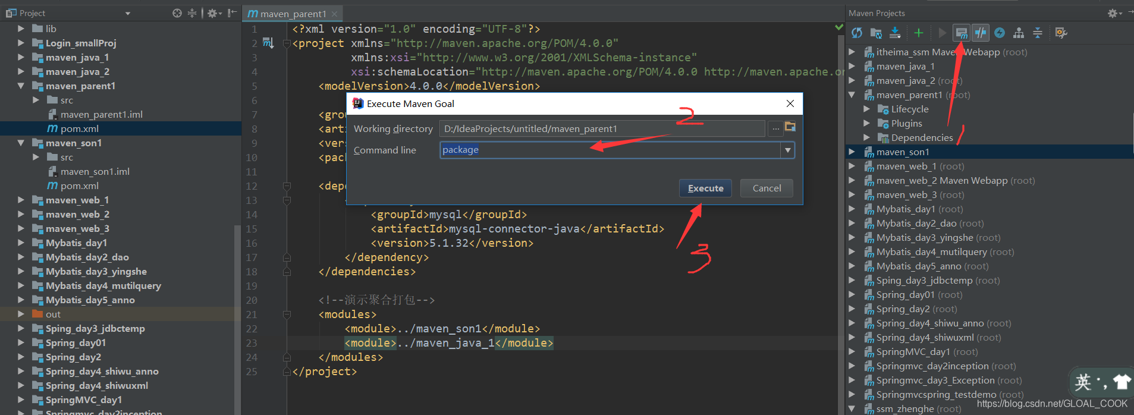Click the maven_java_1 module line in editor

click(x=449, y=343)
